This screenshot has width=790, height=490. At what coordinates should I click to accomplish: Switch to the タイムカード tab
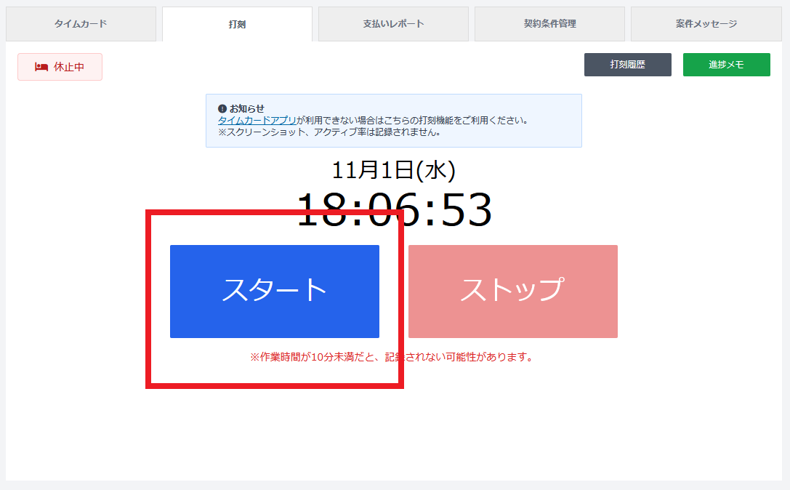pos(81,24)
